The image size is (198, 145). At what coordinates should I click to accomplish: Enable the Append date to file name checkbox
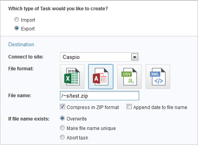click(x=129, y=107)
